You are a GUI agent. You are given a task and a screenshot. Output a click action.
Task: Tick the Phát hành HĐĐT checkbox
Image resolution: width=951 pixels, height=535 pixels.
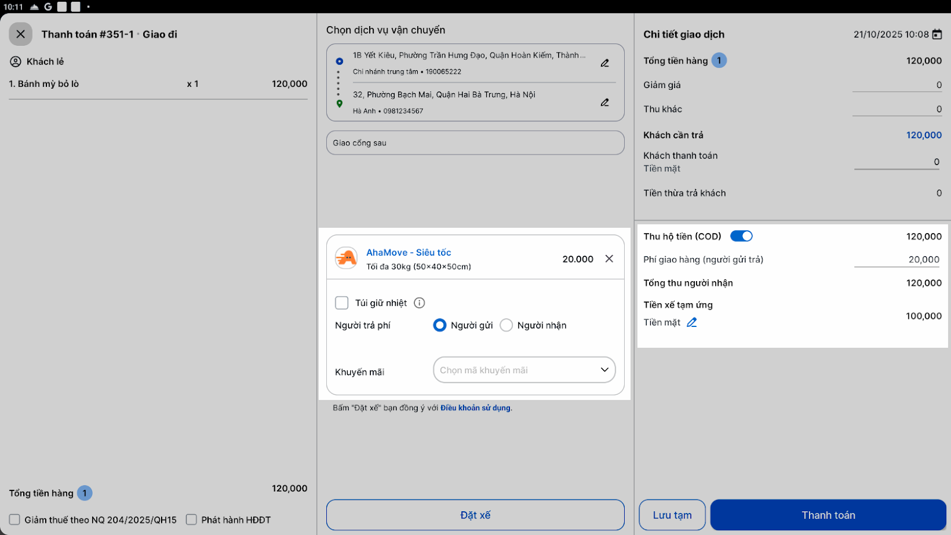(x=191, y=520)
